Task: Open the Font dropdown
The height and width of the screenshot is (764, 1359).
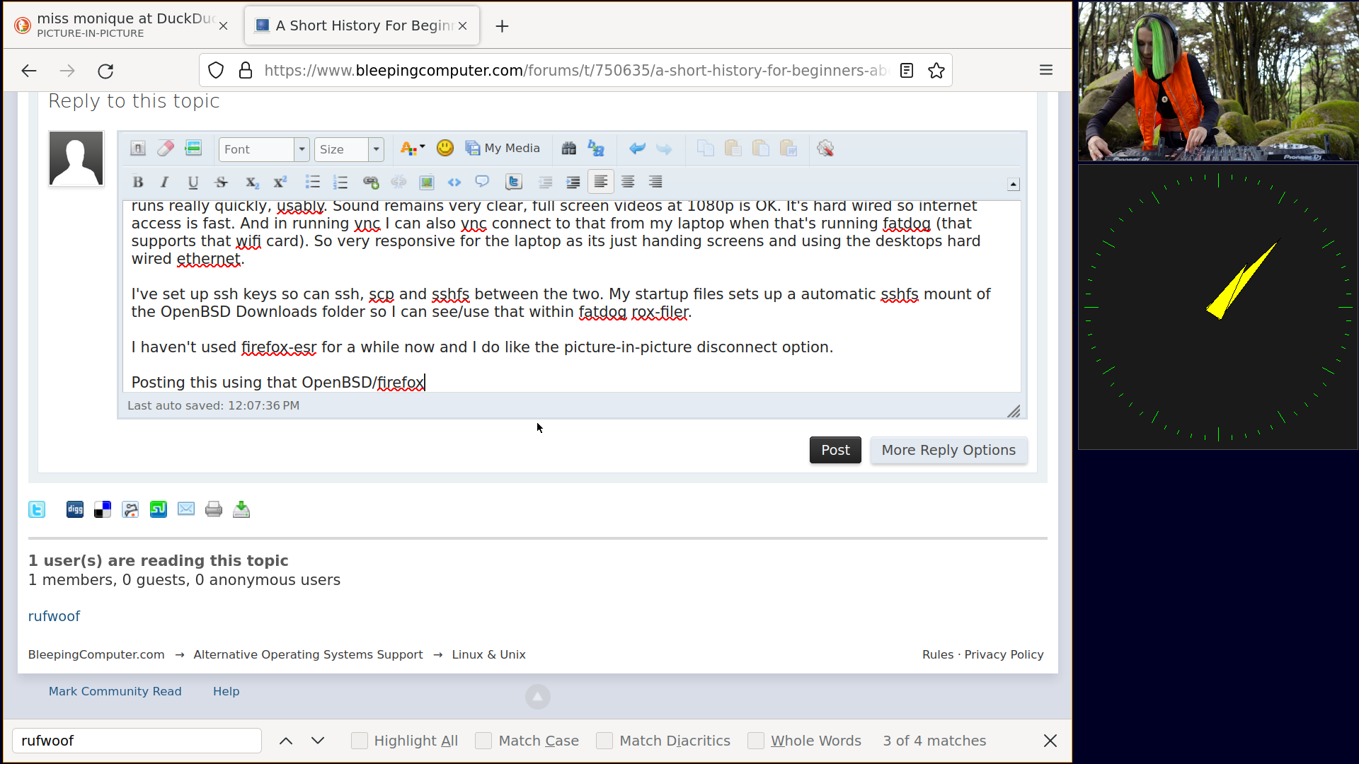Action: click(x=264, y=149)
